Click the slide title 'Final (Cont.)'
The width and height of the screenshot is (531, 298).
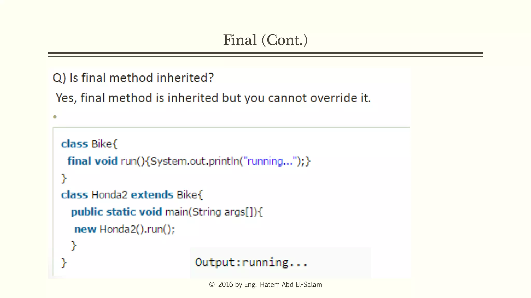click(x=265, y=40)
